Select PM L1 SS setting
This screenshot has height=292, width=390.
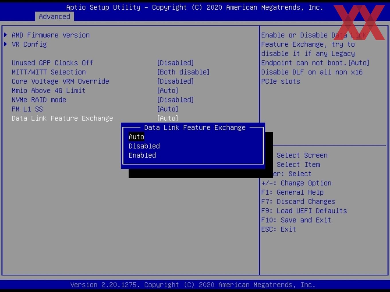(27, 109)
